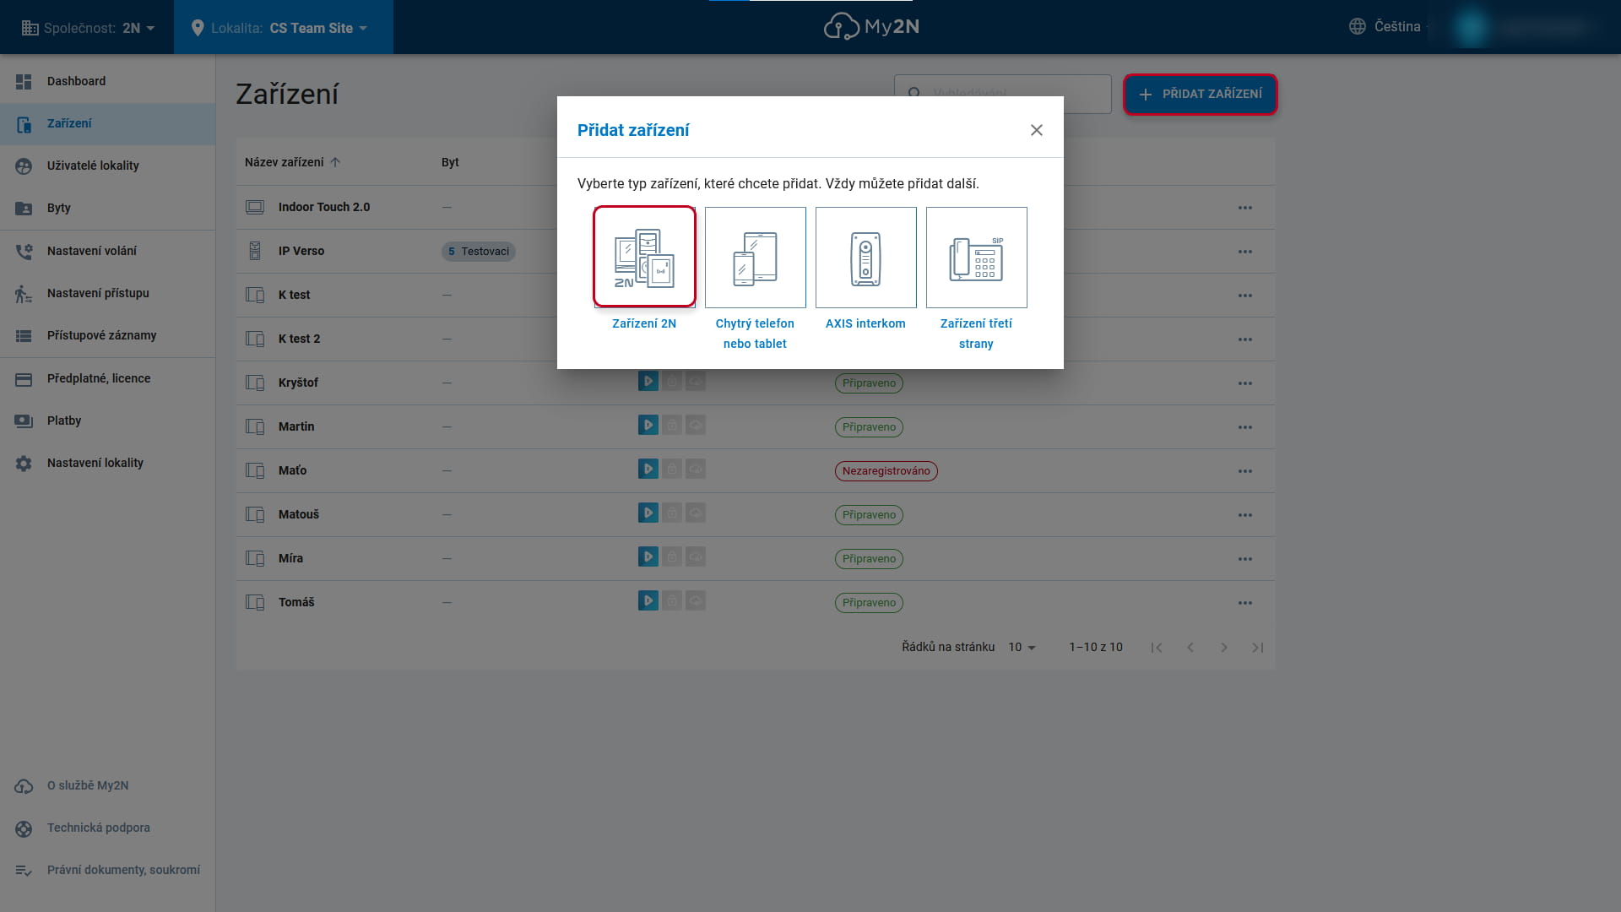
Task: Click the Byty folder icon
Action: click(x=24, y=209)
